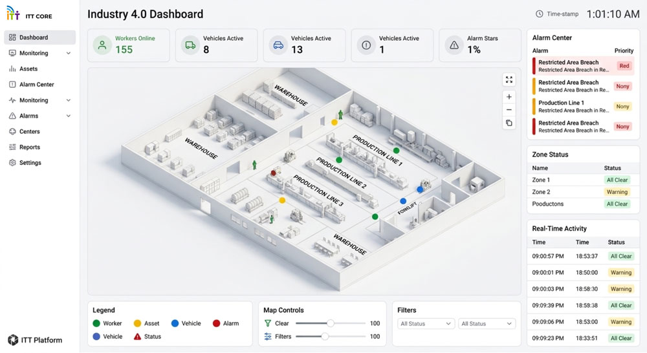The image size is (647, 353).
Task: Adjust the Filters slider handle
Action: click(x=325, y=336)
